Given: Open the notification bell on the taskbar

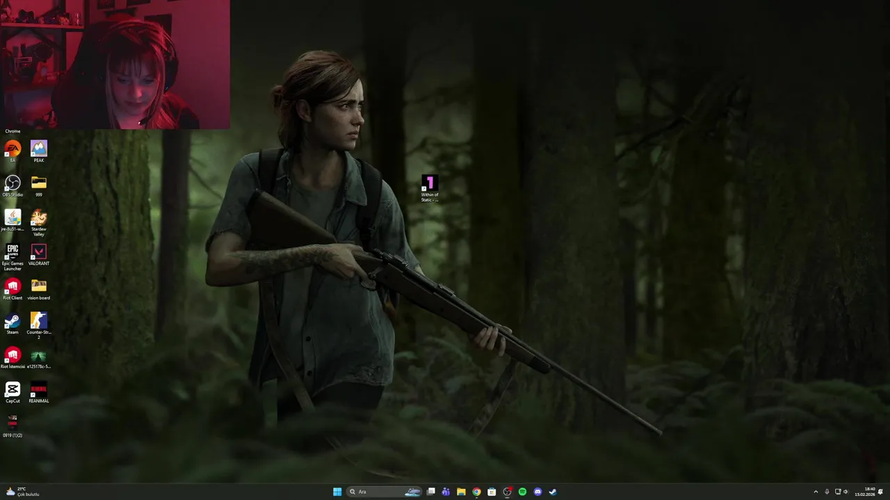Looking at the screenshot, I should point(881,492).
